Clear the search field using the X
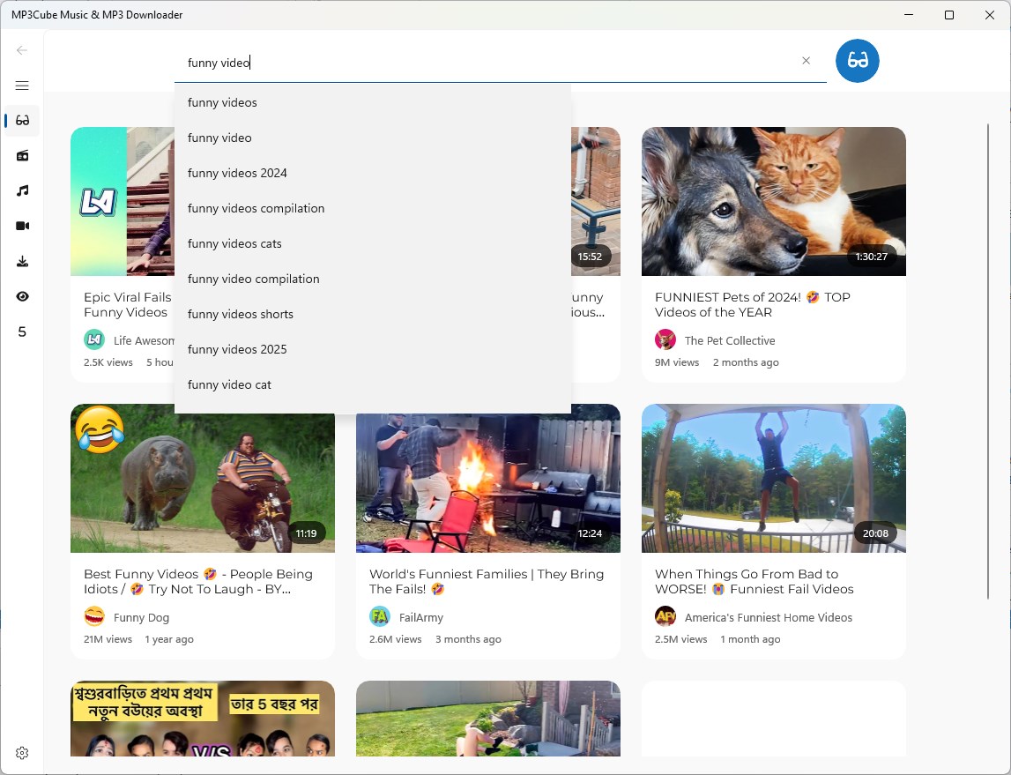 [806, 60]
